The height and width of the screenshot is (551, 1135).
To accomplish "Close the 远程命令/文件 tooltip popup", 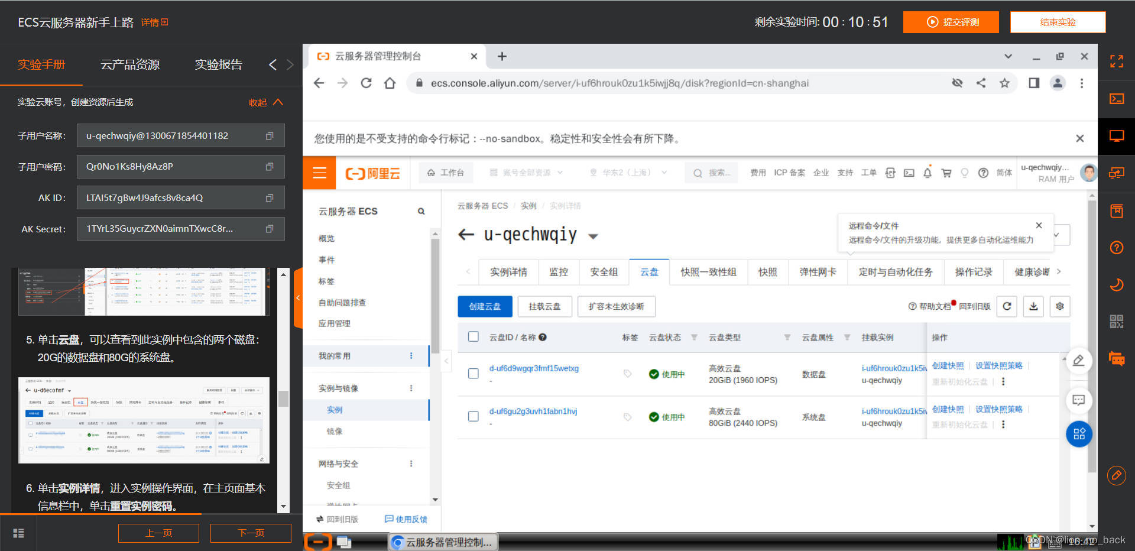I will 1039,225.
